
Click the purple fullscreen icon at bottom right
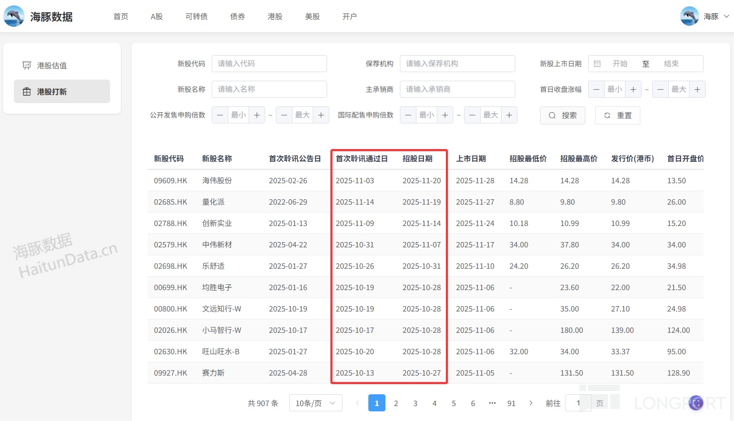point(696,403)
